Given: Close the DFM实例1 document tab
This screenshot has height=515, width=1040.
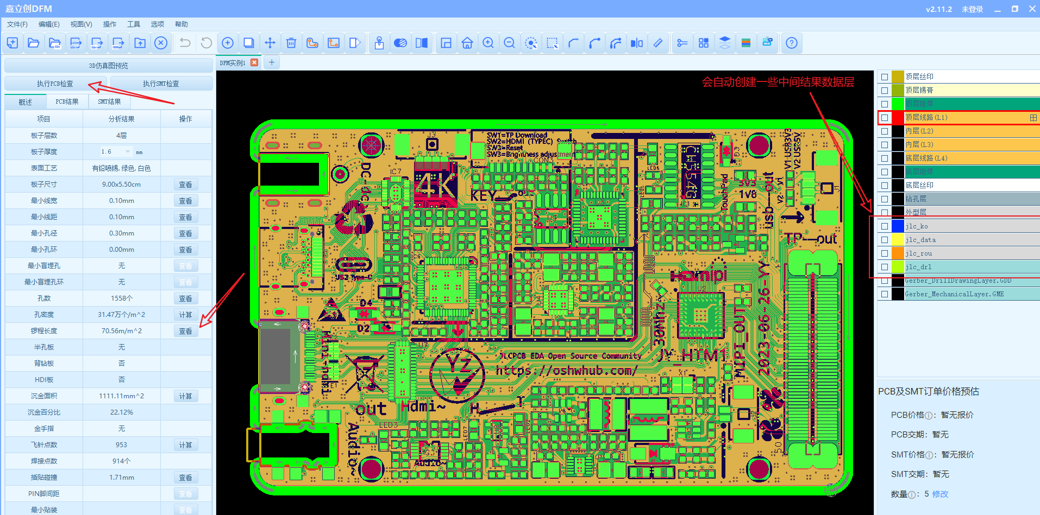Looking at the screenshot, I should point(254,63).
